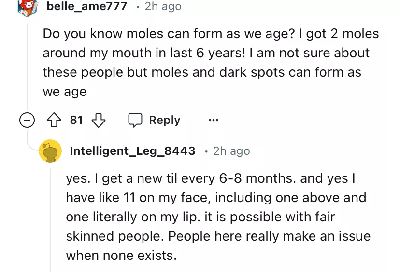Click belle_ame777's avatar image
This screenshot has width=400, height=272.
[x=27, y=7]
